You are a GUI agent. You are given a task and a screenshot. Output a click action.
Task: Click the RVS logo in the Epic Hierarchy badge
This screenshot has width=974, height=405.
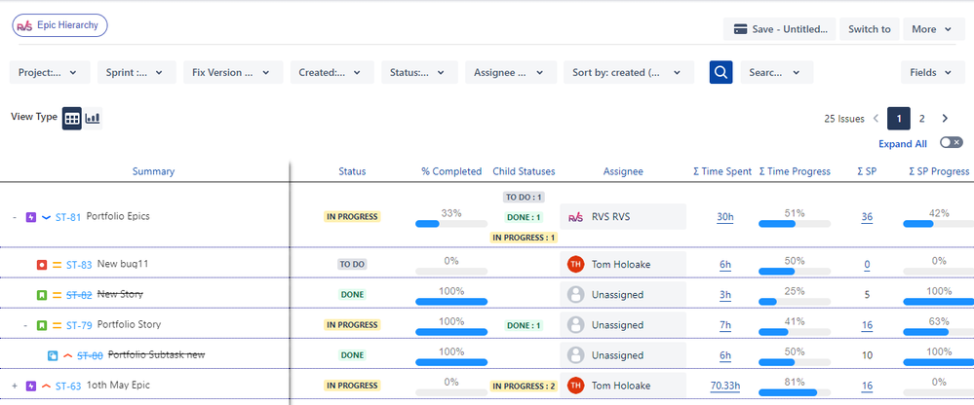tap(24, 26)
